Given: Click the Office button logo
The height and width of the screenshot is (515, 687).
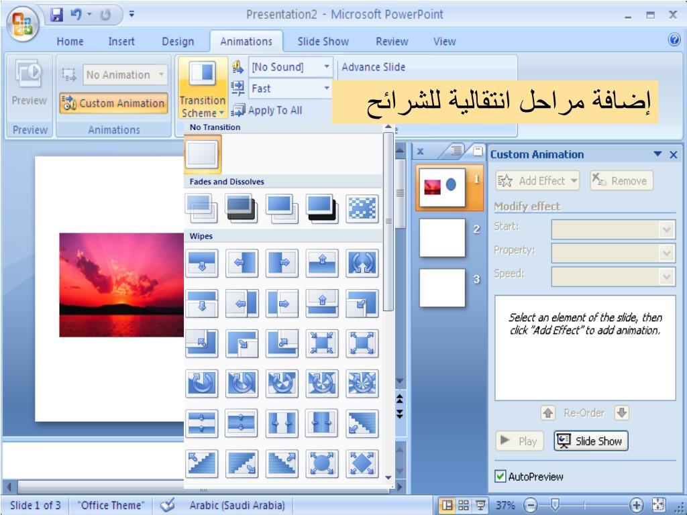Looking at the screenshot, I should click(23, 23).
